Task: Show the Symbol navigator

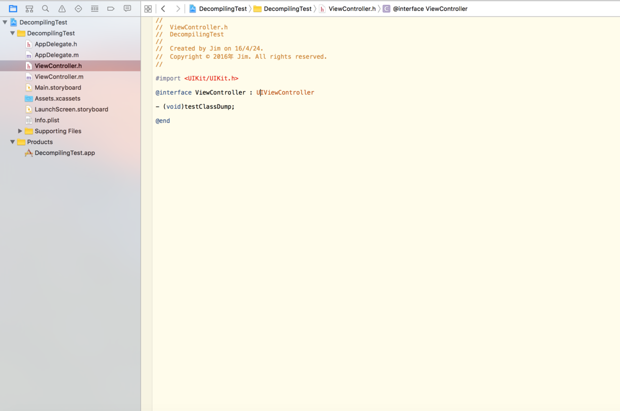Action: coord(29,8)
